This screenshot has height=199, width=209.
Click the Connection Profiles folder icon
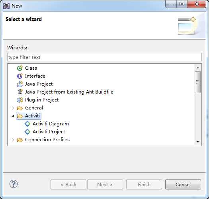[x=20, y=140]
